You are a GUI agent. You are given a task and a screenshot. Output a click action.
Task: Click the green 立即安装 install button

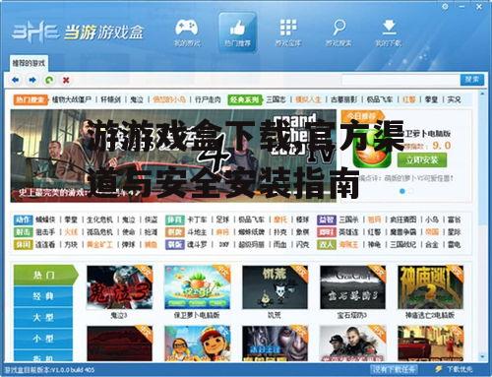point(422,160)
